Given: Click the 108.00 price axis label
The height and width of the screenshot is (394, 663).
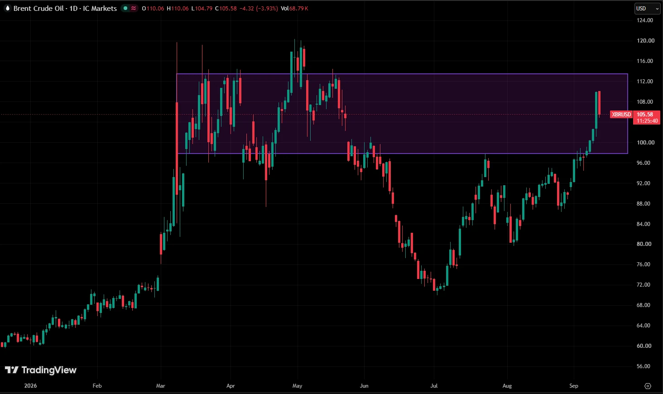Looking at the screenshot, I should click(645, 102).
